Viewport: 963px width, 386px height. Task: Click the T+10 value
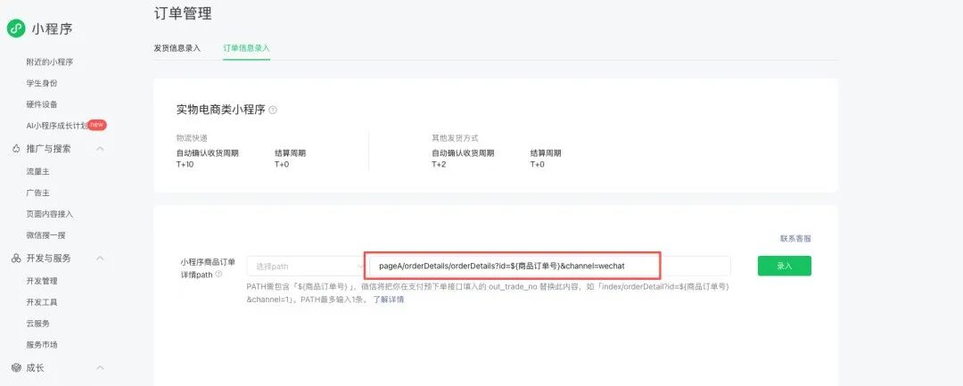[x=185, y=164]
